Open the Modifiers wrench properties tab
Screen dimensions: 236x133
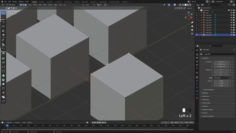[x=197, y=81]
